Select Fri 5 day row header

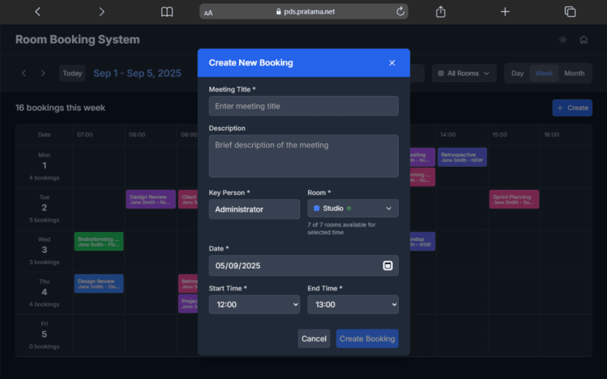pos(44,335)
